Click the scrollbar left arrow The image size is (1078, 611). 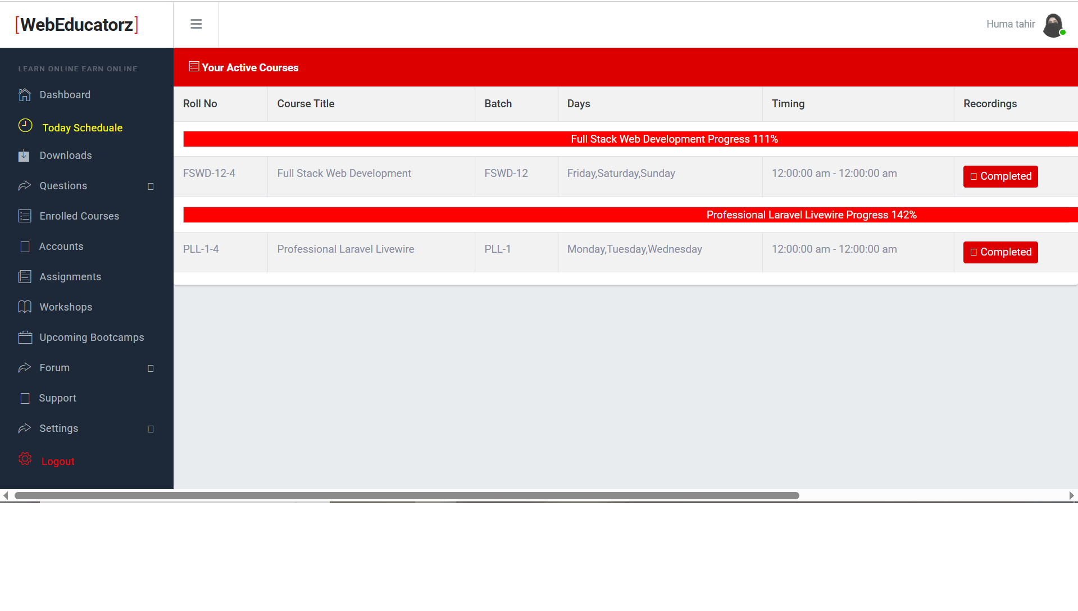tap(6, 496)
